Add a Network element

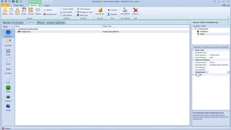48,10
